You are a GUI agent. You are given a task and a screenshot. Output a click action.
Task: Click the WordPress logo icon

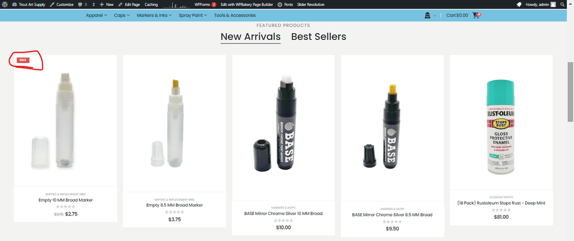[5, 4]
